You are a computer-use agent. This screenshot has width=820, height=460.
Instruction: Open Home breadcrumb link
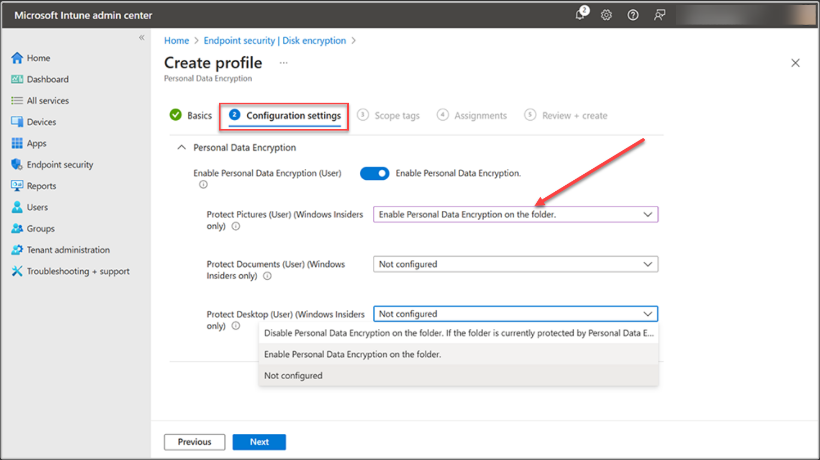(x=176, y=40)
